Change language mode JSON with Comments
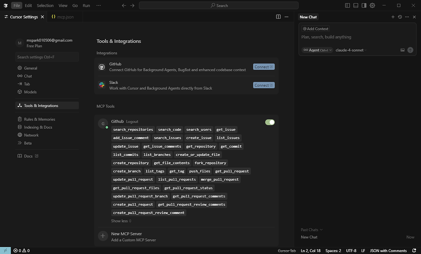This screenshot has height=254, width=421. click(x=388, y=251)
